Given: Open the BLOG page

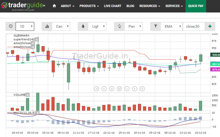Looking at the screenshot, I should pyautogui.click(x=130, y=6).
